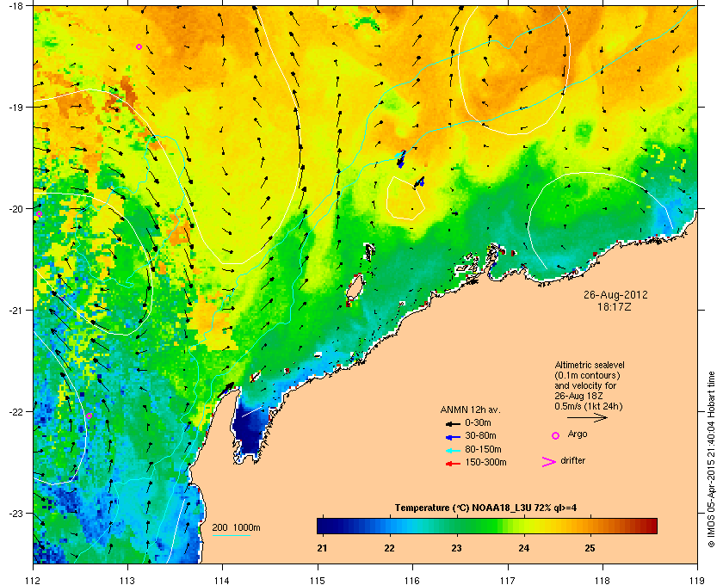
Task: Click the 150-300m depth label
Action: pyautogui.click(x=485, y=462)
